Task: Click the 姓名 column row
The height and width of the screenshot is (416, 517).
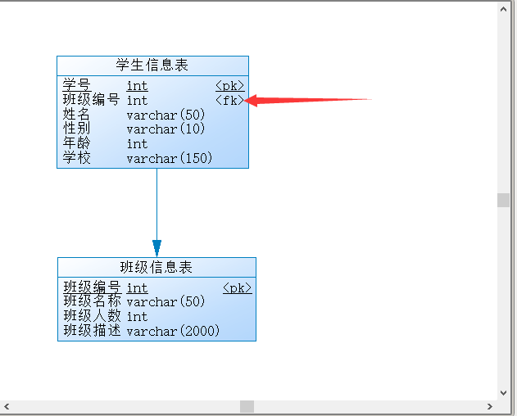Action: pyautogui.click(x=152, y=115)
